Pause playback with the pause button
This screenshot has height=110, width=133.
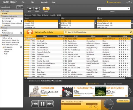[x=43, y=104]
